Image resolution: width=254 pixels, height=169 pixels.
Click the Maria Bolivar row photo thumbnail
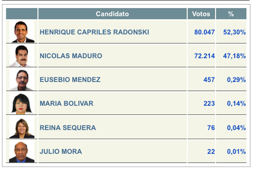point(22,103)
